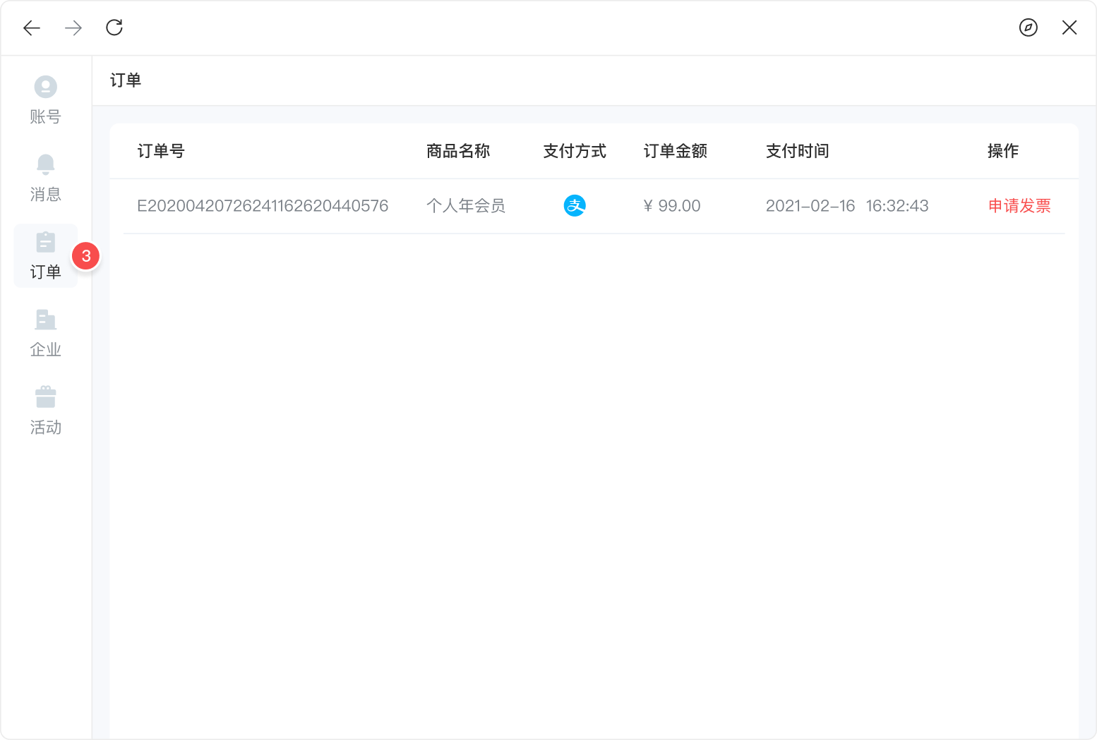
Task: Click the red badge showing 3
Action: coord(86,256)
